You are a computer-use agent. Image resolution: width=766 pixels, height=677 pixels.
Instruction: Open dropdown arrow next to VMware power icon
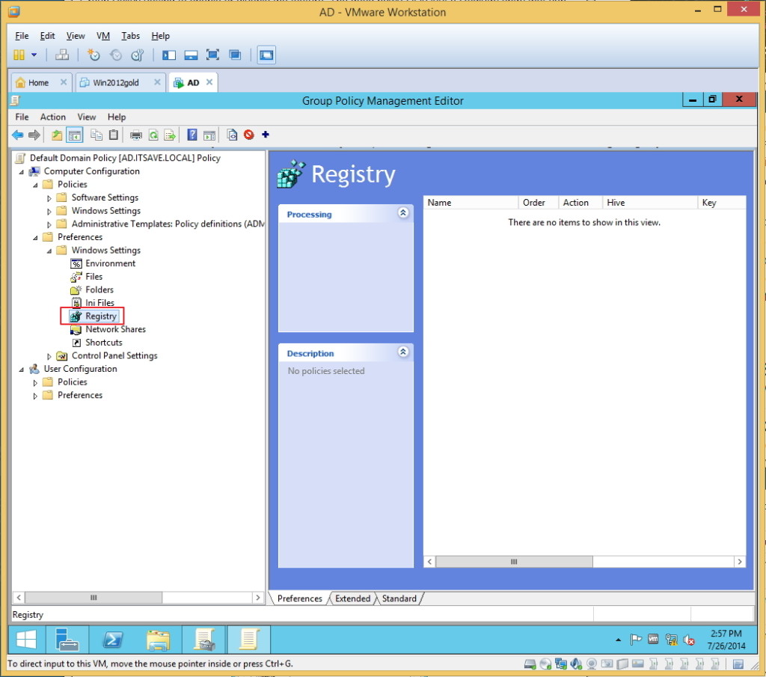(x=34, y=55)
